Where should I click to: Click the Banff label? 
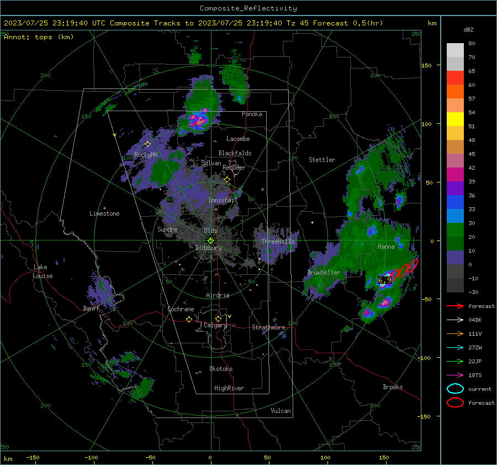coord(91,309)
